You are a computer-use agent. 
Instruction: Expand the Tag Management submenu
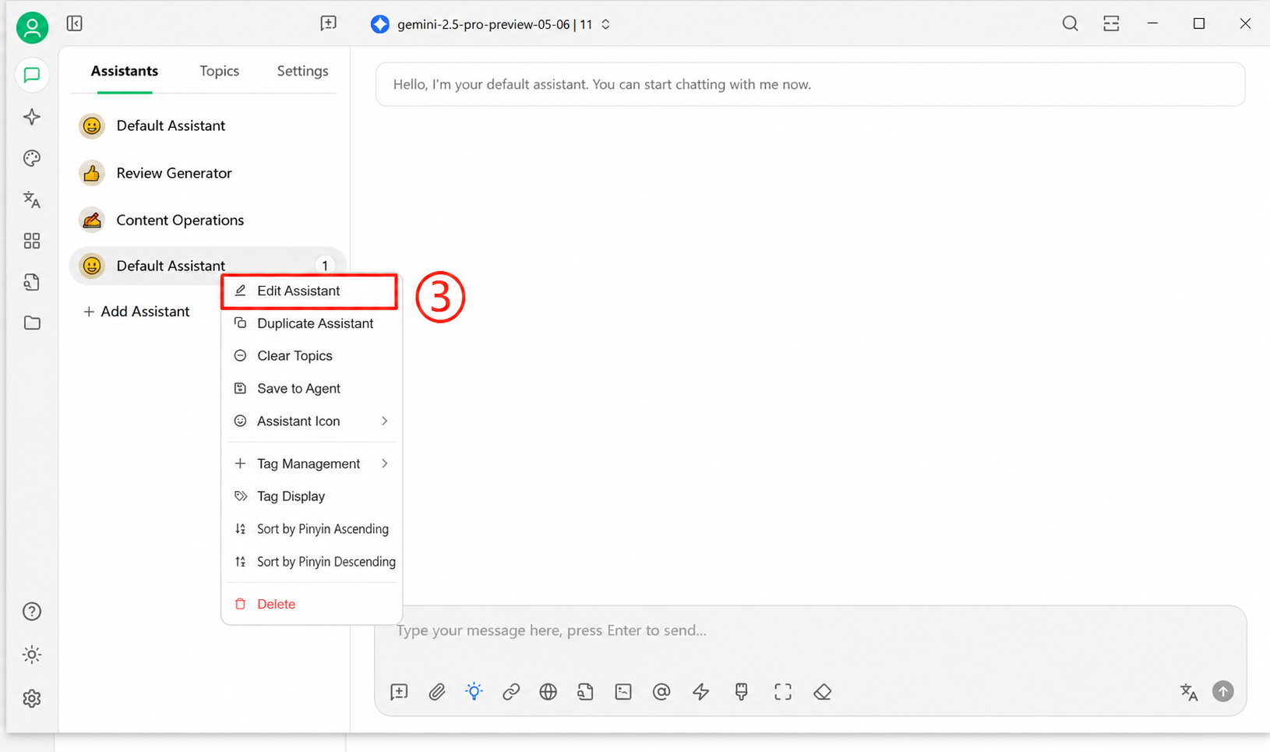(312, 464)
